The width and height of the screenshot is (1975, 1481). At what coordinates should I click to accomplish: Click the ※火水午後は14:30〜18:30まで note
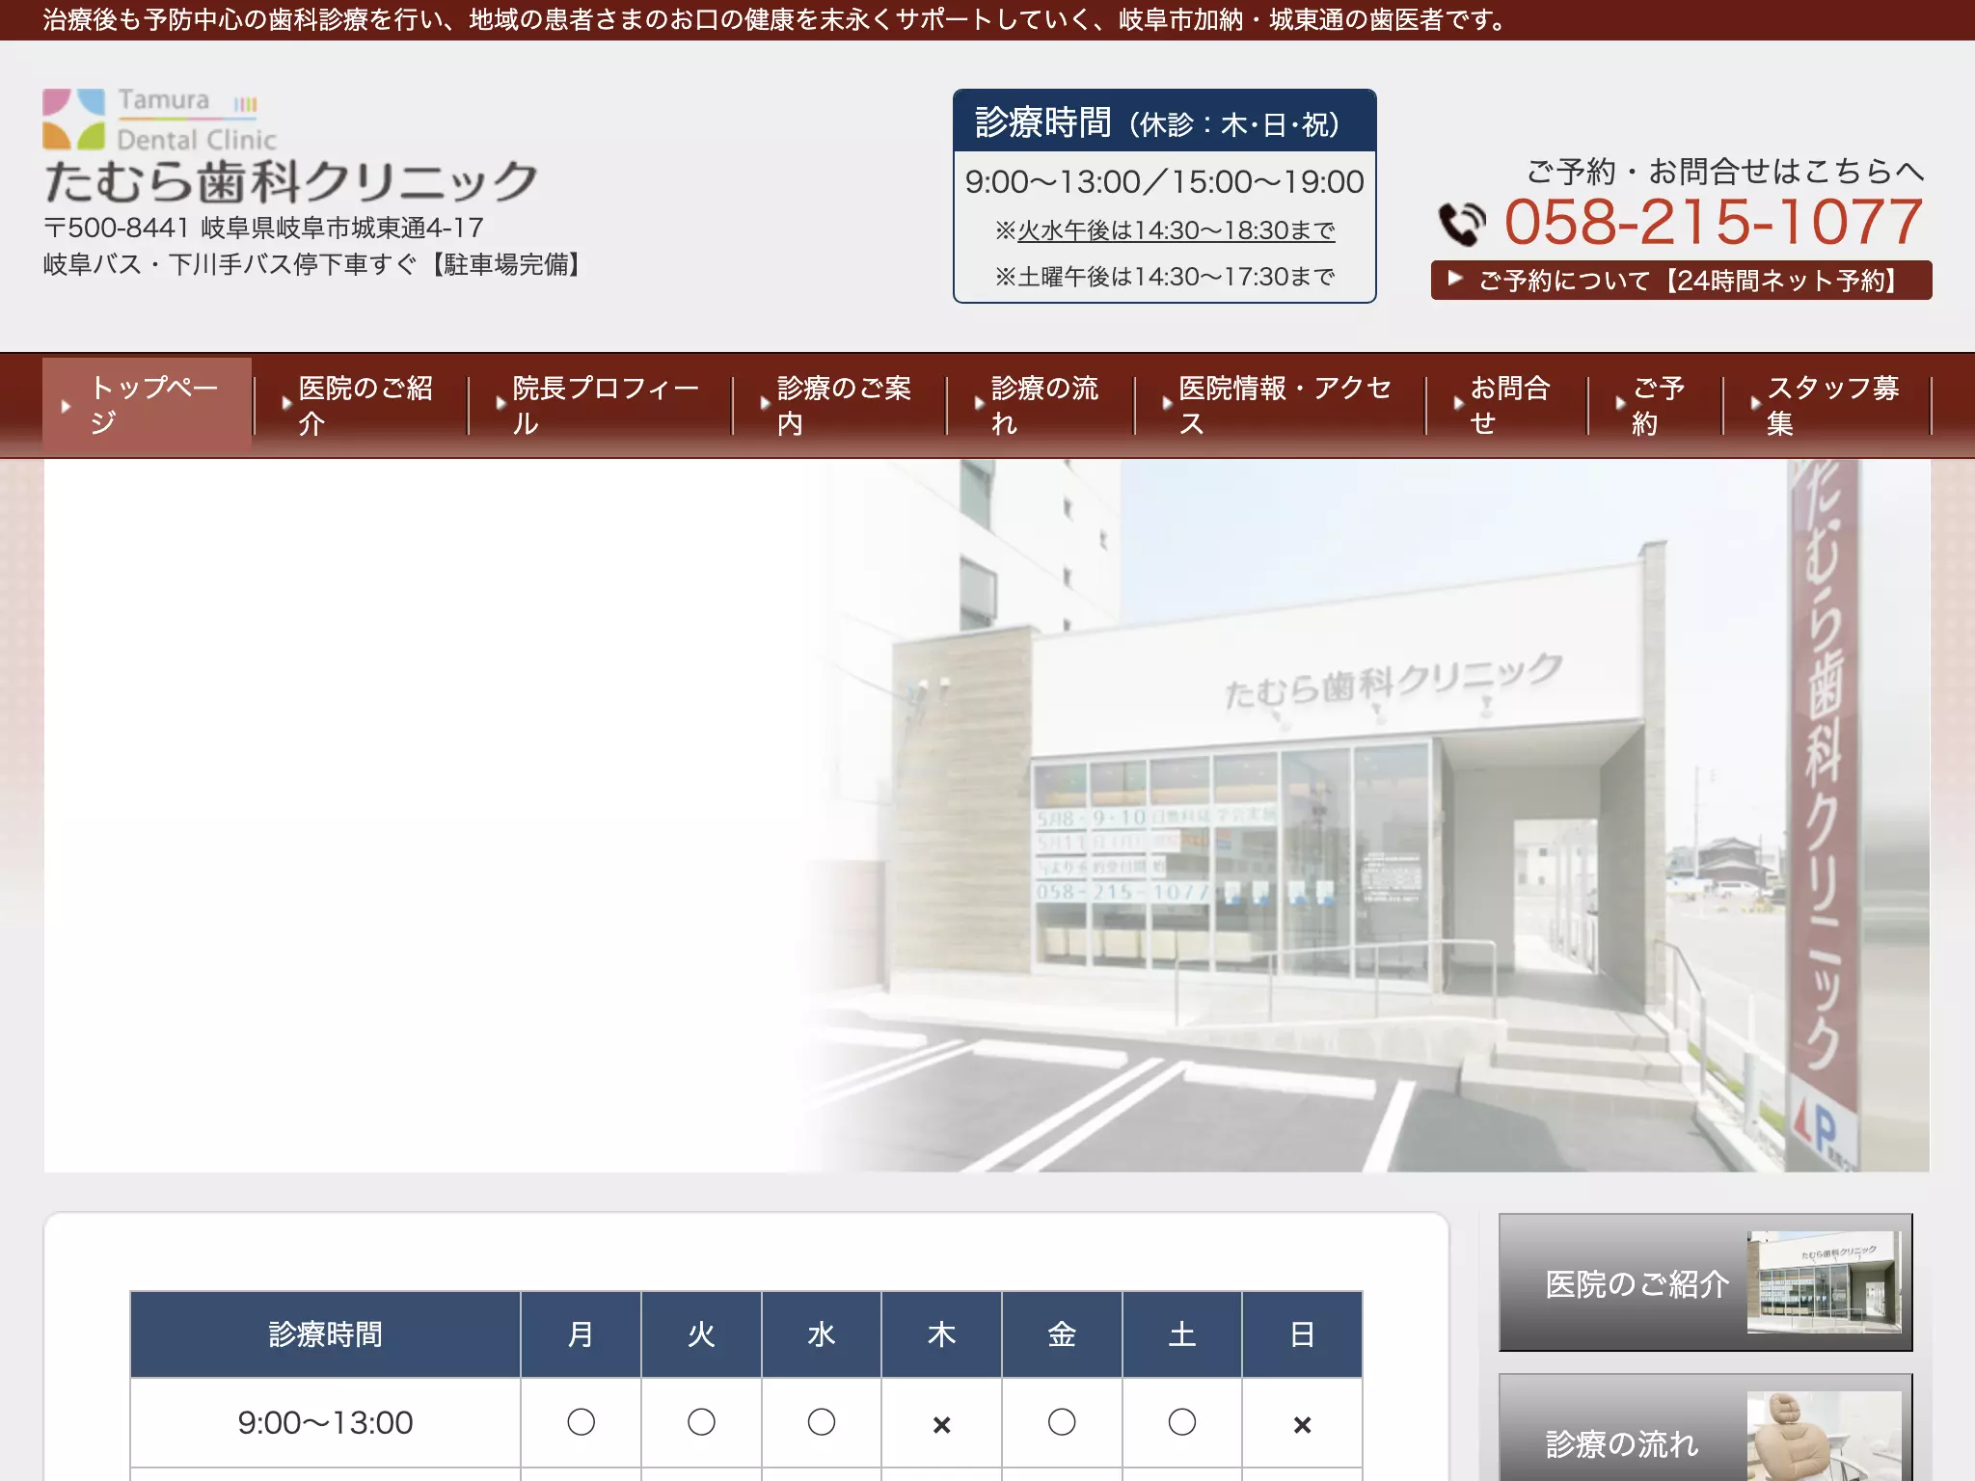pos(1164,230)
